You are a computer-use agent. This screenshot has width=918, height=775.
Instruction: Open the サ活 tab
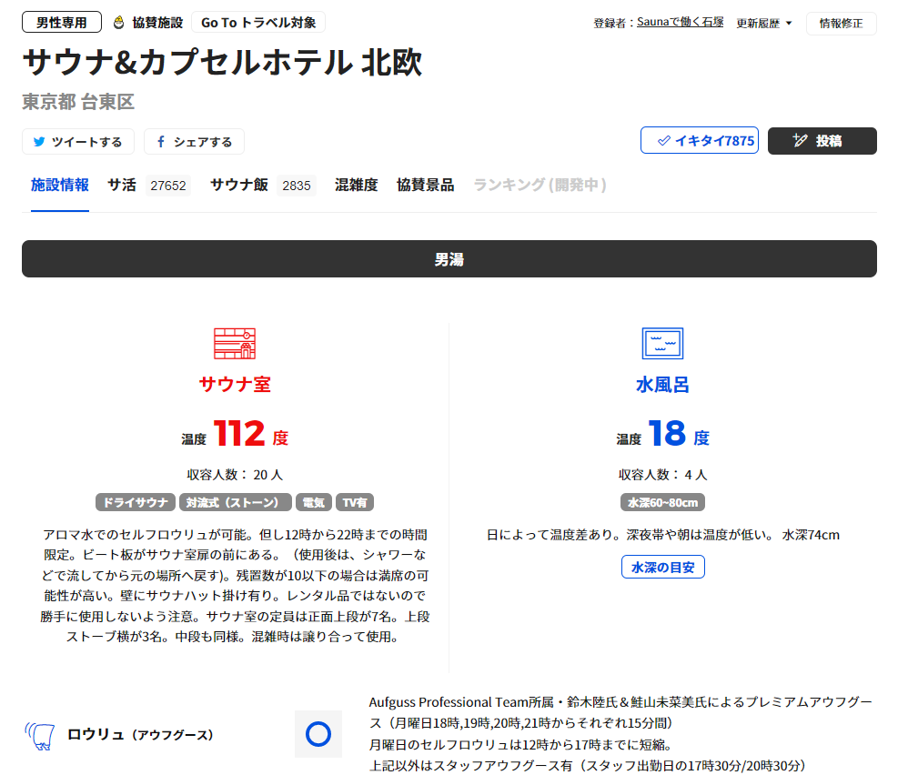[x=122, y=185]
